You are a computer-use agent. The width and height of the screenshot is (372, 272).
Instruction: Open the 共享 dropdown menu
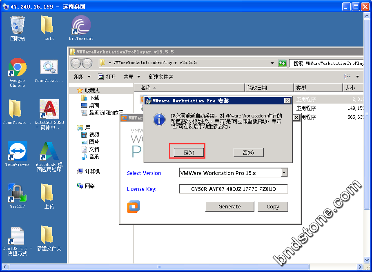tap(131, 77)
